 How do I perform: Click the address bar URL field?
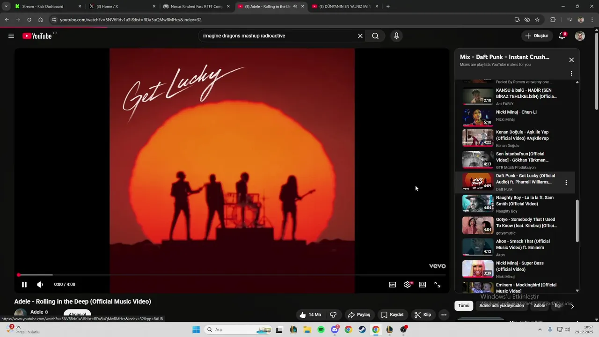[x=281, y=20]
